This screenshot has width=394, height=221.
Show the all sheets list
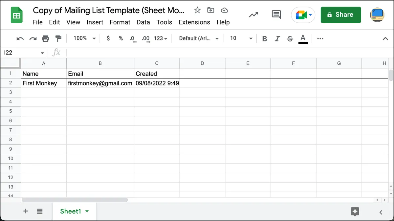tap(40, 211)
